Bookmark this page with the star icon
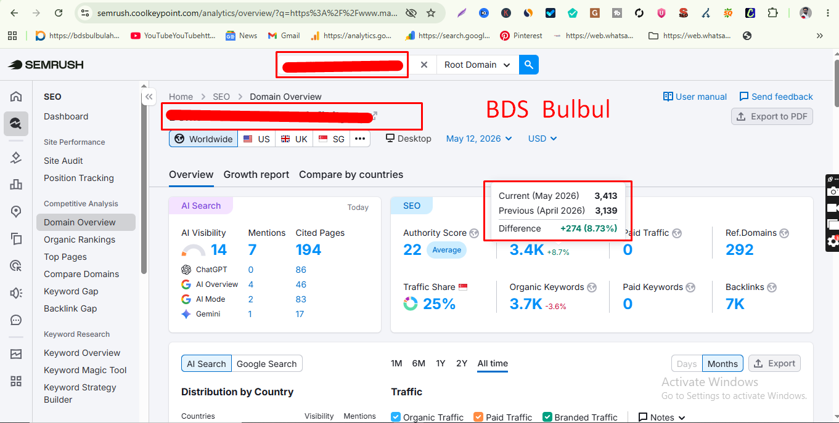The height and width of the screenshot is (423, 839). [x=431, y=13]
